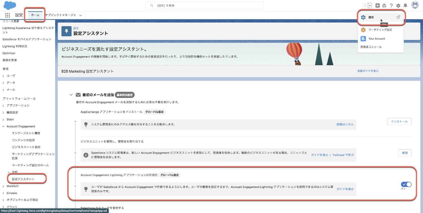Open the App Launcher grid icon
Viewport: 423px width, 213px height.
click(x=7, y=15)
